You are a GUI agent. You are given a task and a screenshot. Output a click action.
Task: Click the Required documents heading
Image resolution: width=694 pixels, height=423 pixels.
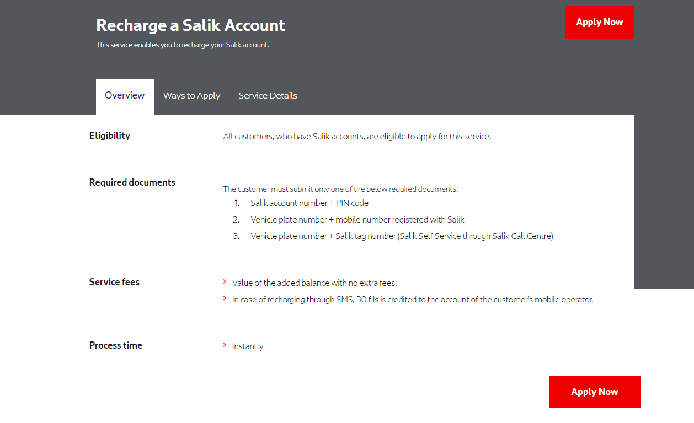tap(132, 182)
